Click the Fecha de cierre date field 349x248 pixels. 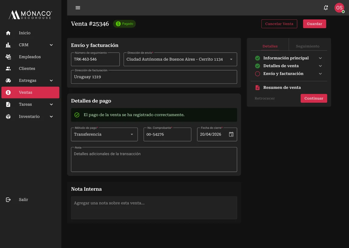coord(217,134)
